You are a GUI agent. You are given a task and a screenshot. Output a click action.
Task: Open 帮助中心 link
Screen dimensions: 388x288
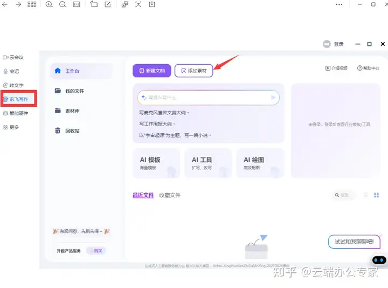(368, 68)
